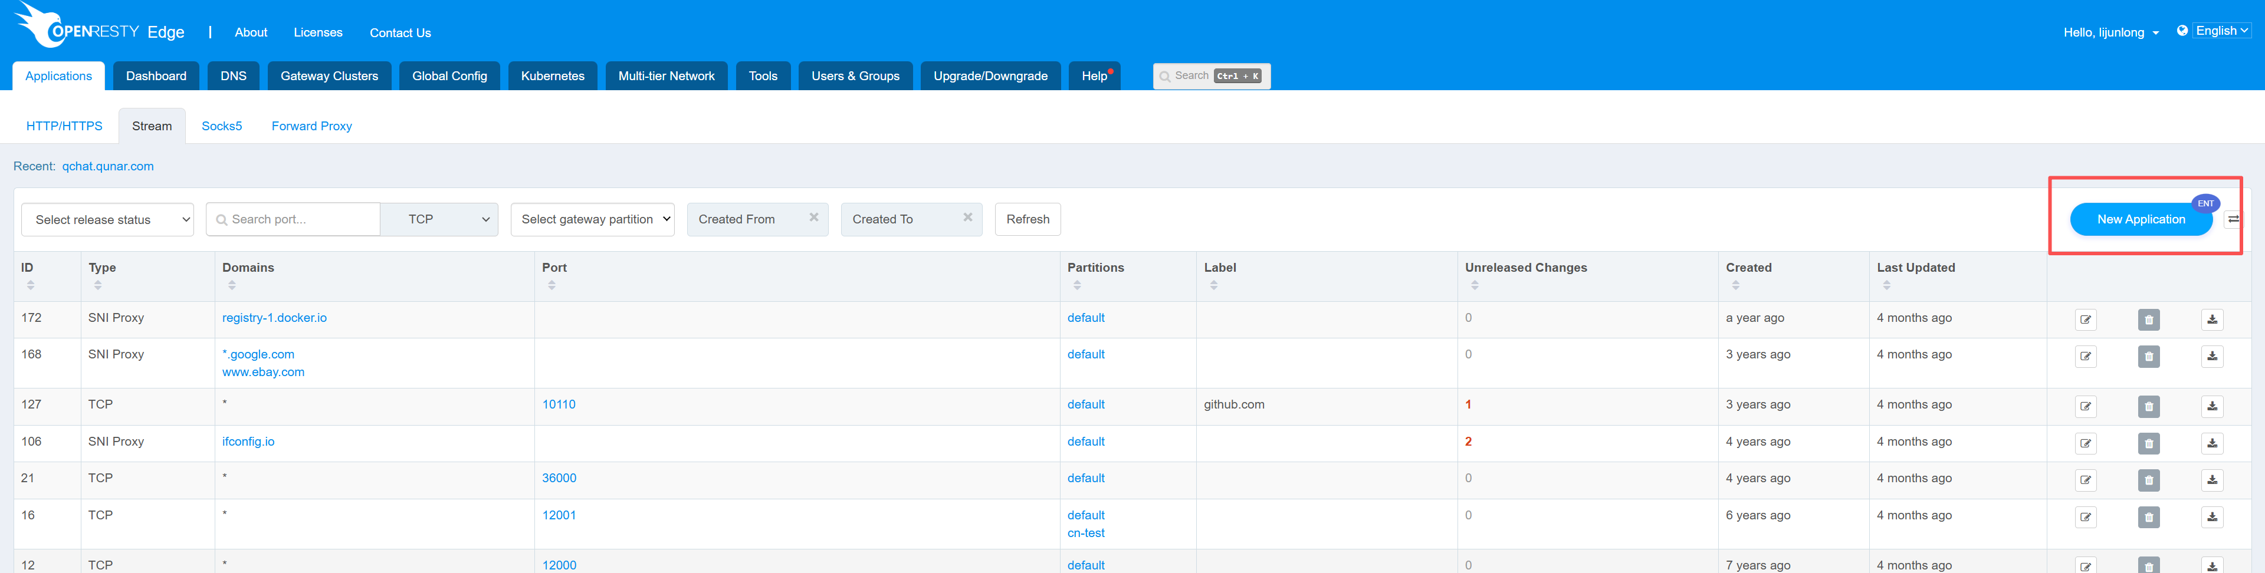Click the New Application button
The image size is (2265, 573).
coord(2139,220)
